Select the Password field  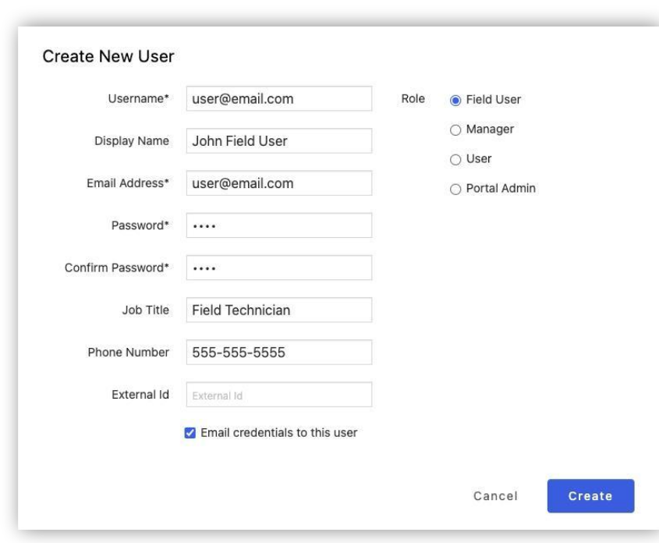point(278,225)
